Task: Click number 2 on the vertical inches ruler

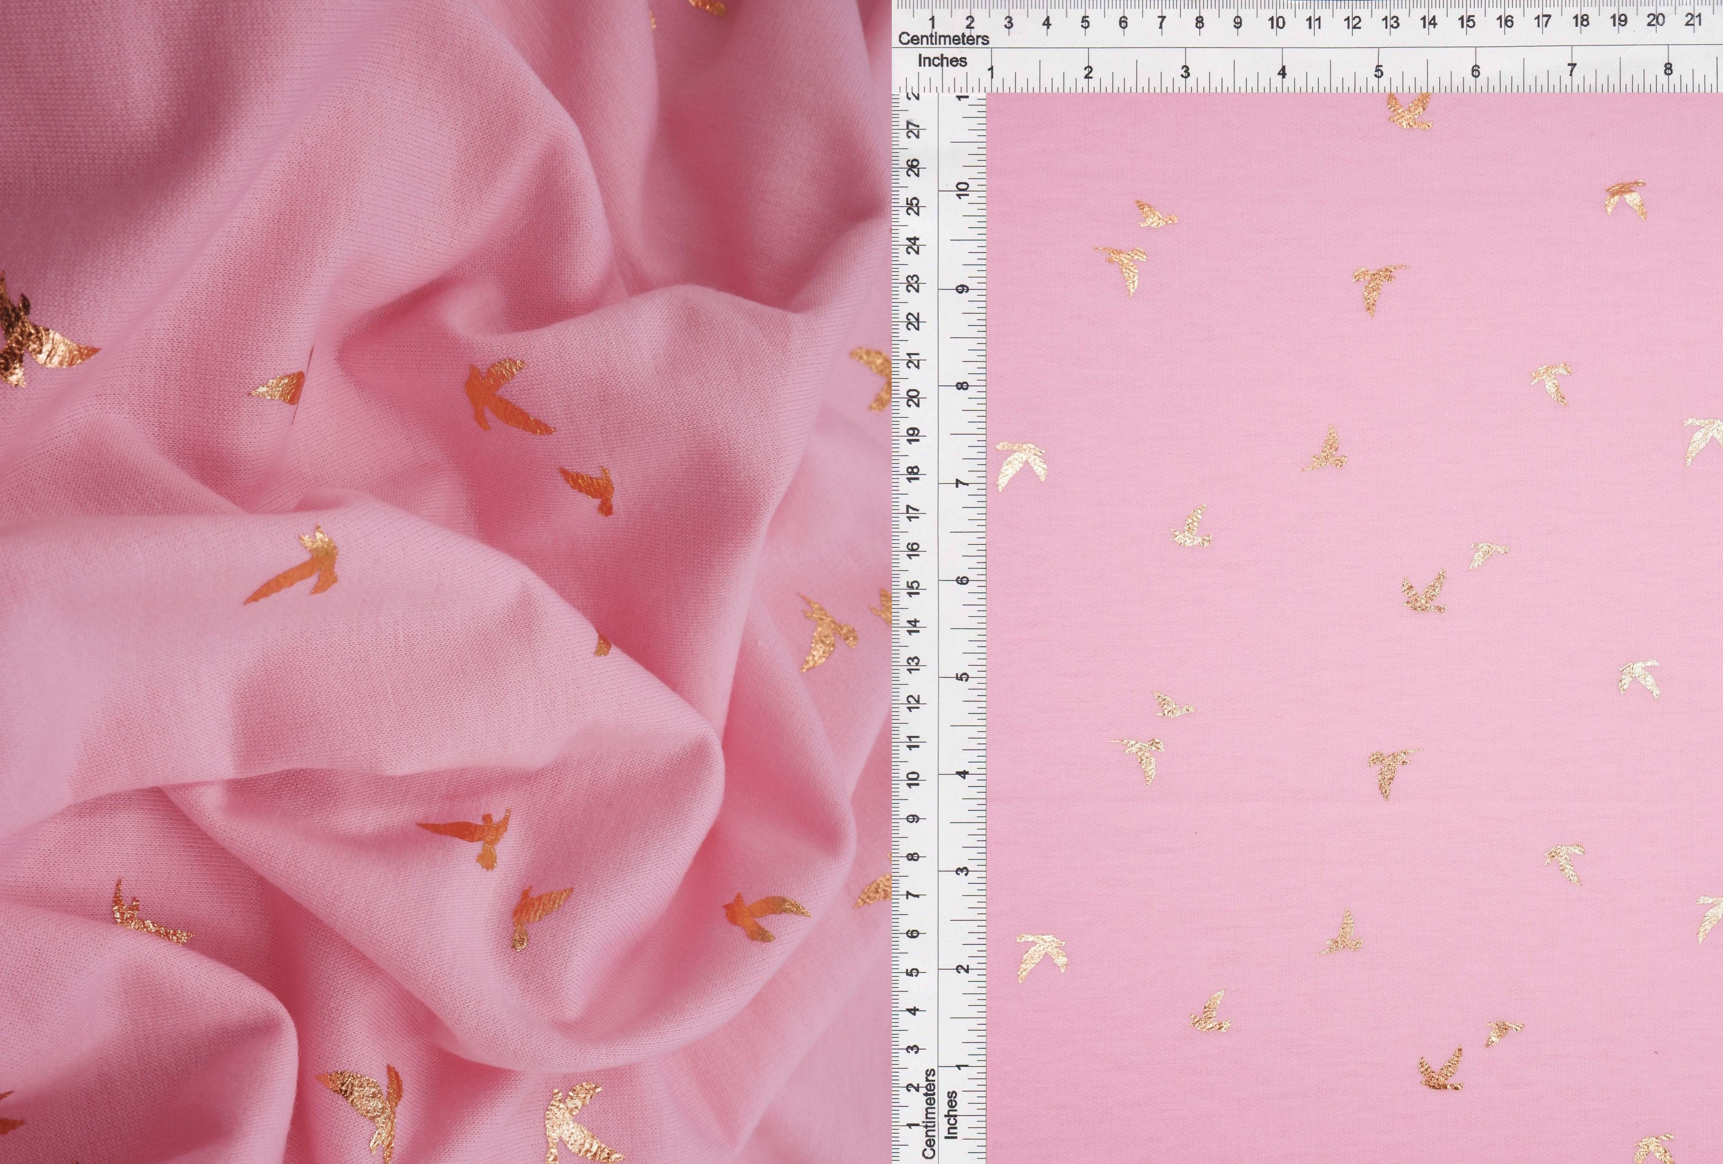Action: click(x=962, y=969)
